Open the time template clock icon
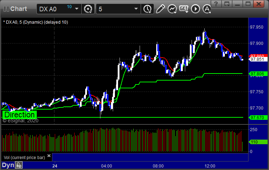The width and height of the screenshot is (269, 170). pos(147,9)
